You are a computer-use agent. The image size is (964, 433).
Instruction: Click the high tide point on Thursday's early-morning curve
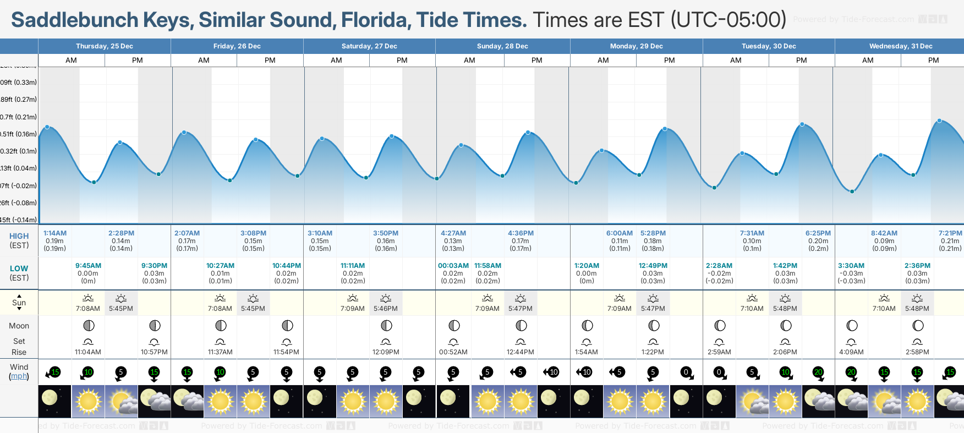(47, 127)
